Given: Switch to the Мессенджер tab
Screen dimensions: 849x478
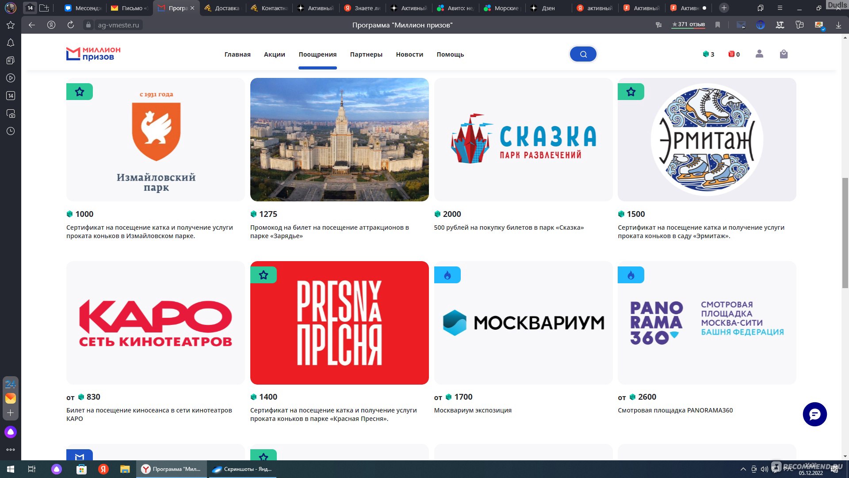Looking at the screenshot, I should 83,8.
